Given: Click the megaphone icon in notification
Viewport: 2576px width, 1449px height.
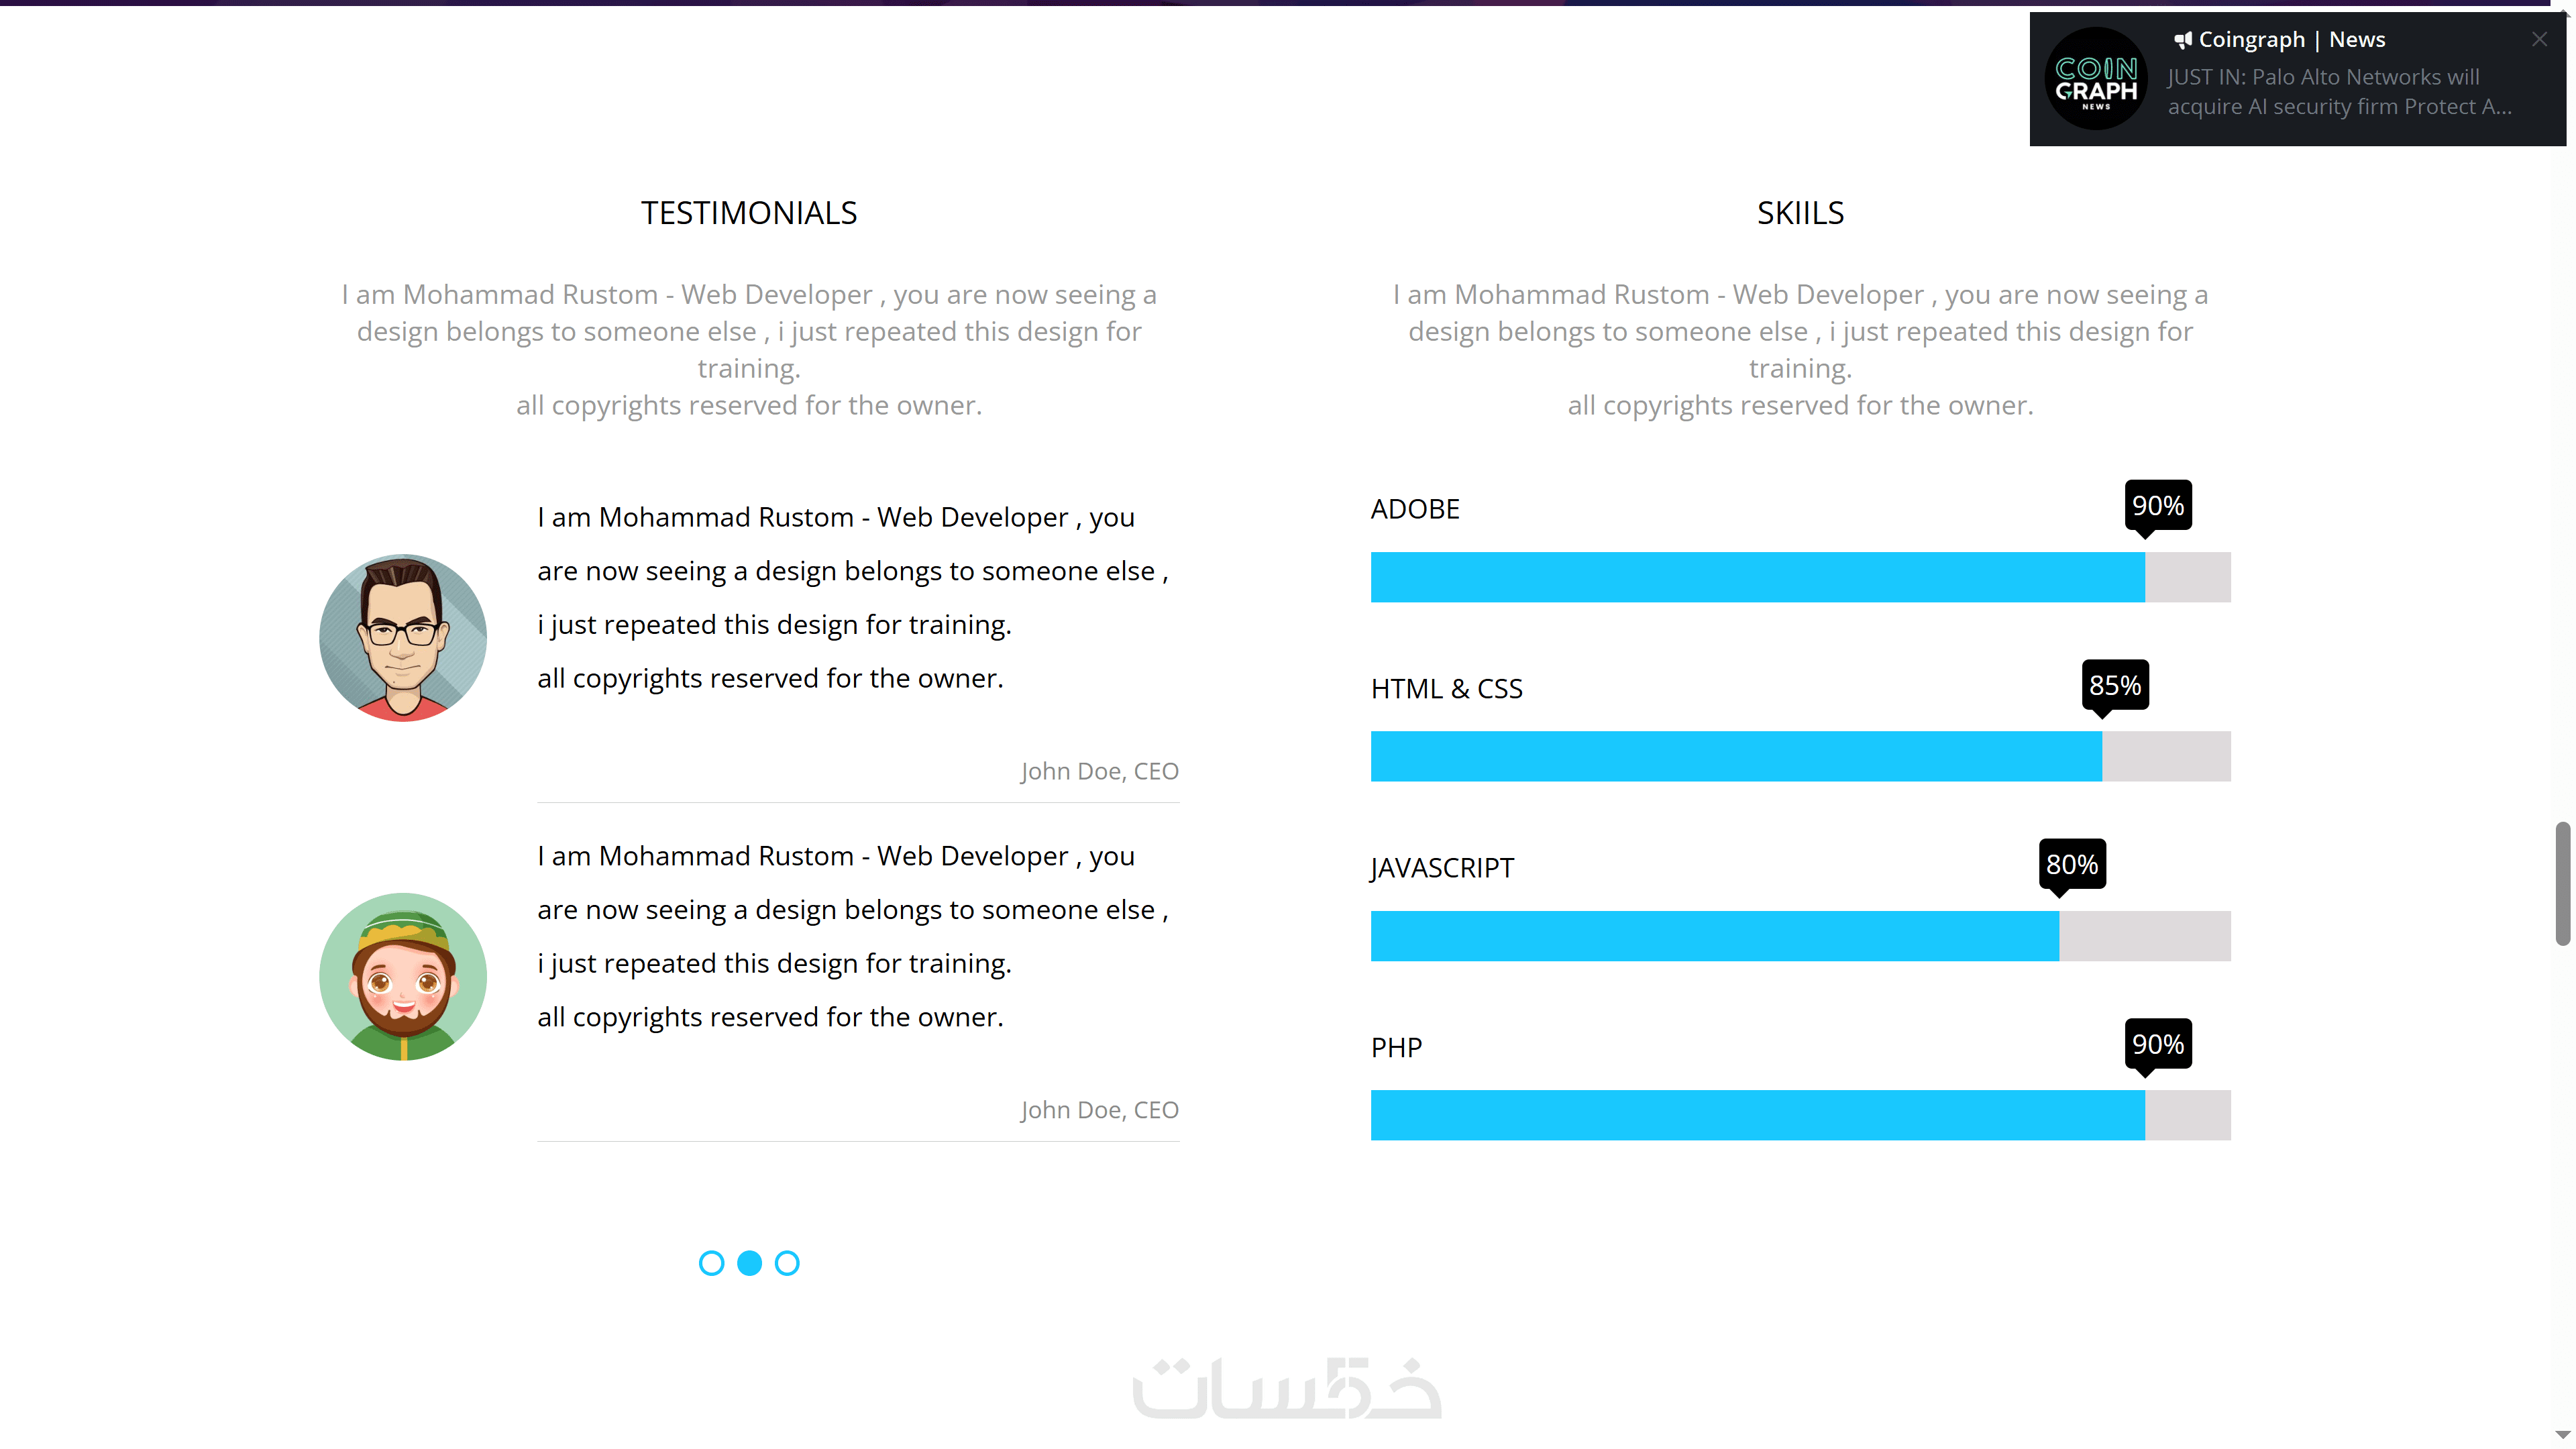Looking at the screenshot, I should [2183, 40].
